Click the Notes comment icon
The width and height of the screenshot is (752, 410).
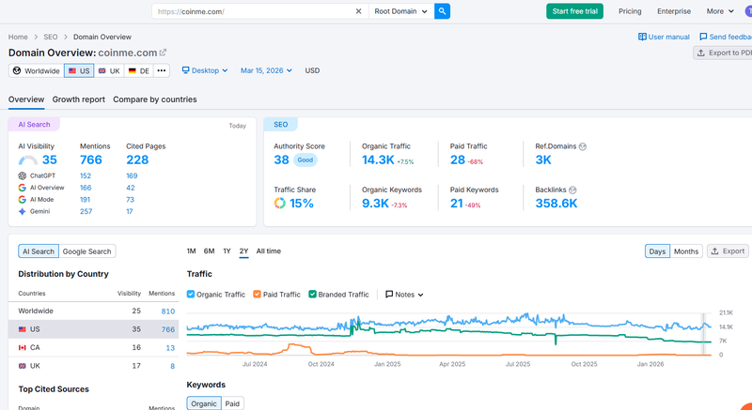coord(389,295)
